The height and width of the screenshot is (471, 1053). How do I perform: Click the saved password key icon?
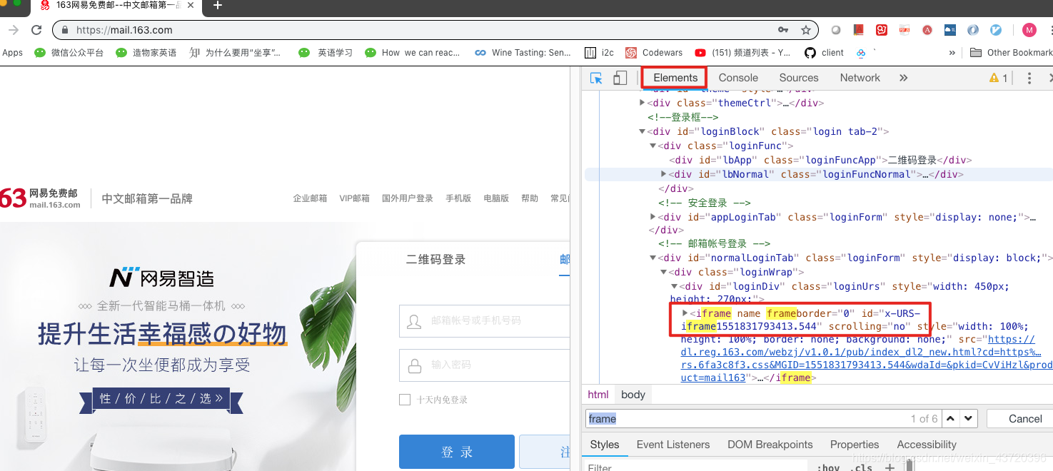[x=783, y=30]
